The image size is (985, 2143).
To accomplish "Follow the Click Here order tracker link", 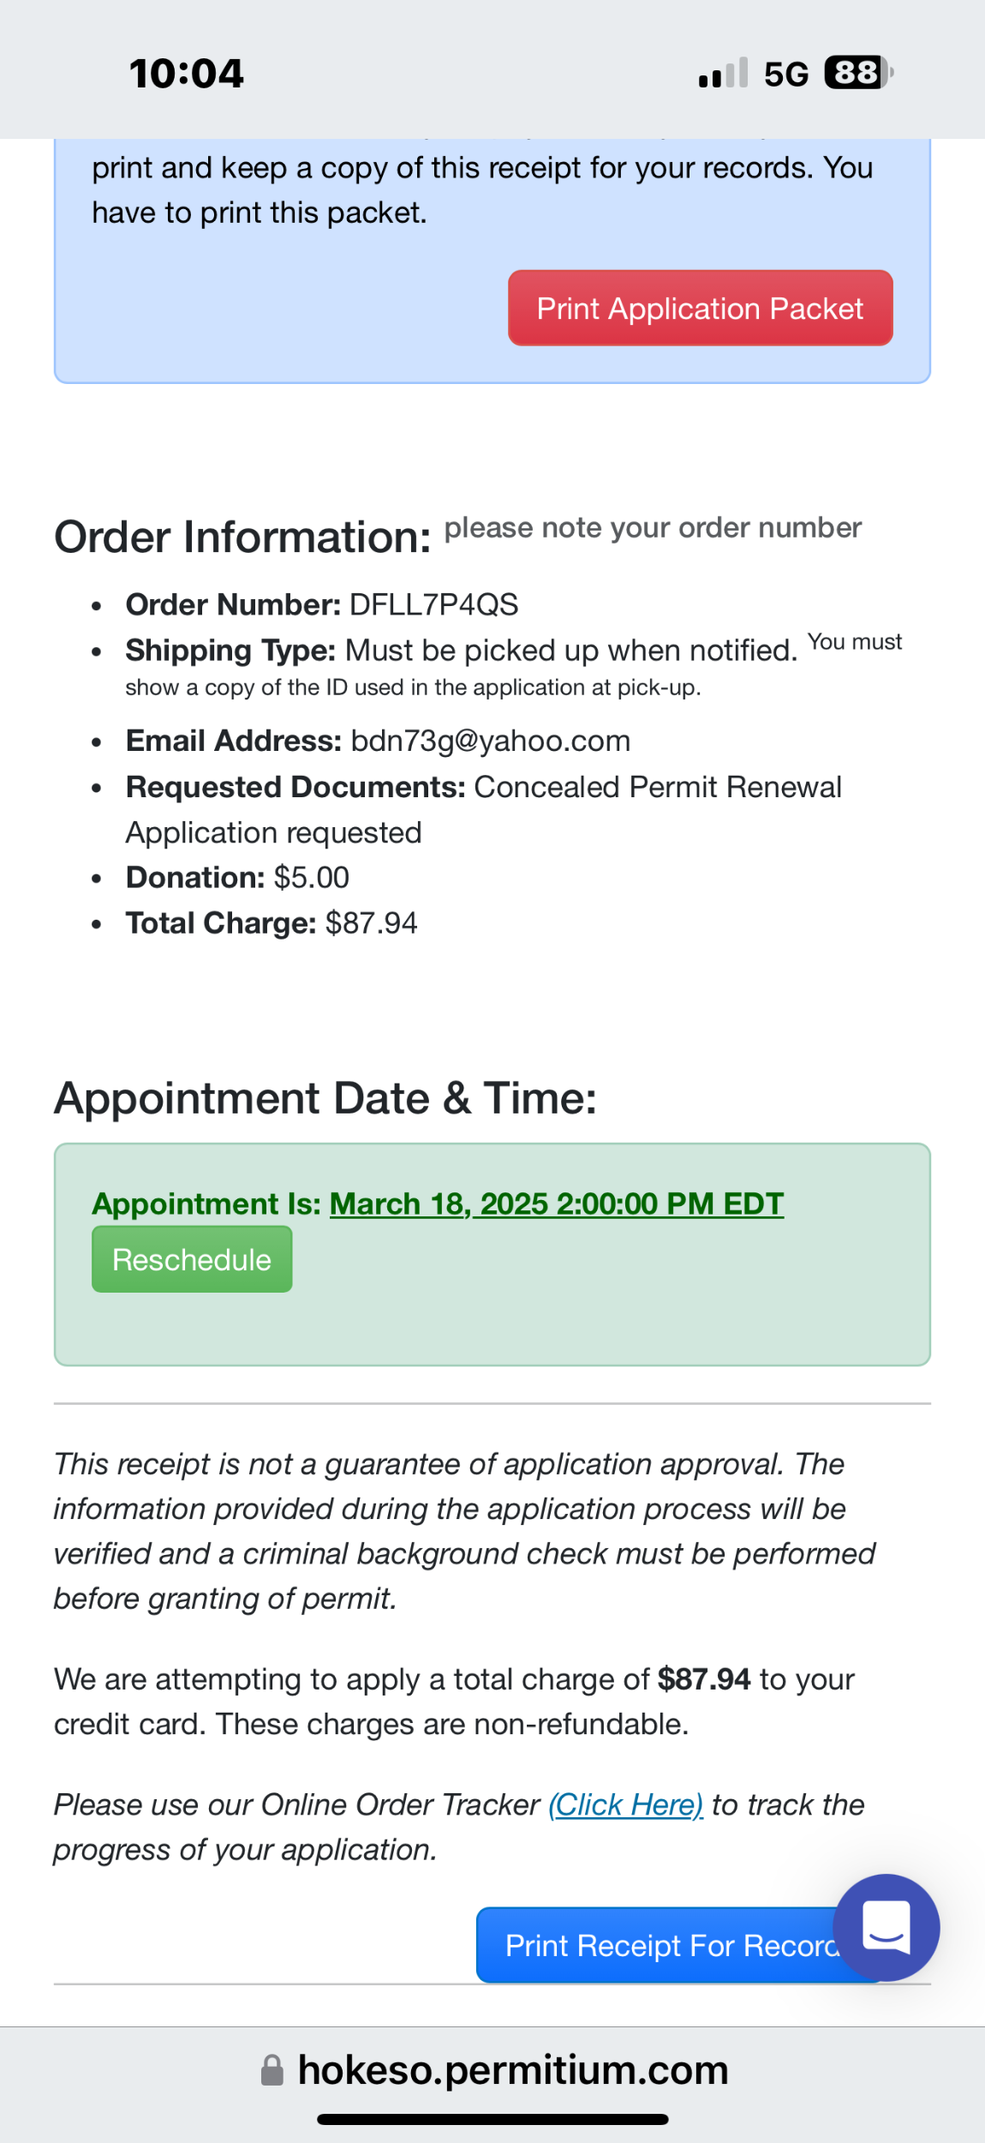I will point(625,1804).
